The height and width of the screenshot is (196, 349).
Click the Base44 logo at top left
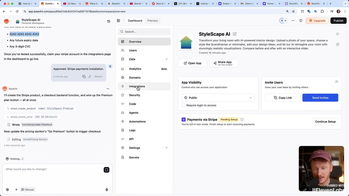click(x=6, y=22)
